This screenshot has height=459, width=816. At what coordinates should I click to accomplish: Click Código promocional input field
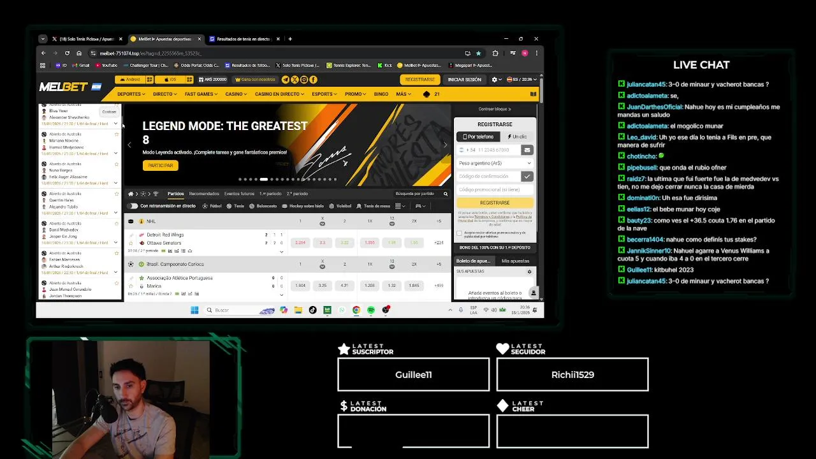pos(495,189)
